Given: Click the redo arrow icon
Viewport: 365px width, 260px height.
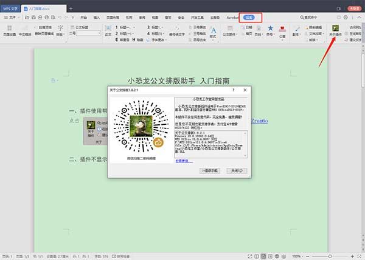Looking at the screenshot, I should (66, 18).
